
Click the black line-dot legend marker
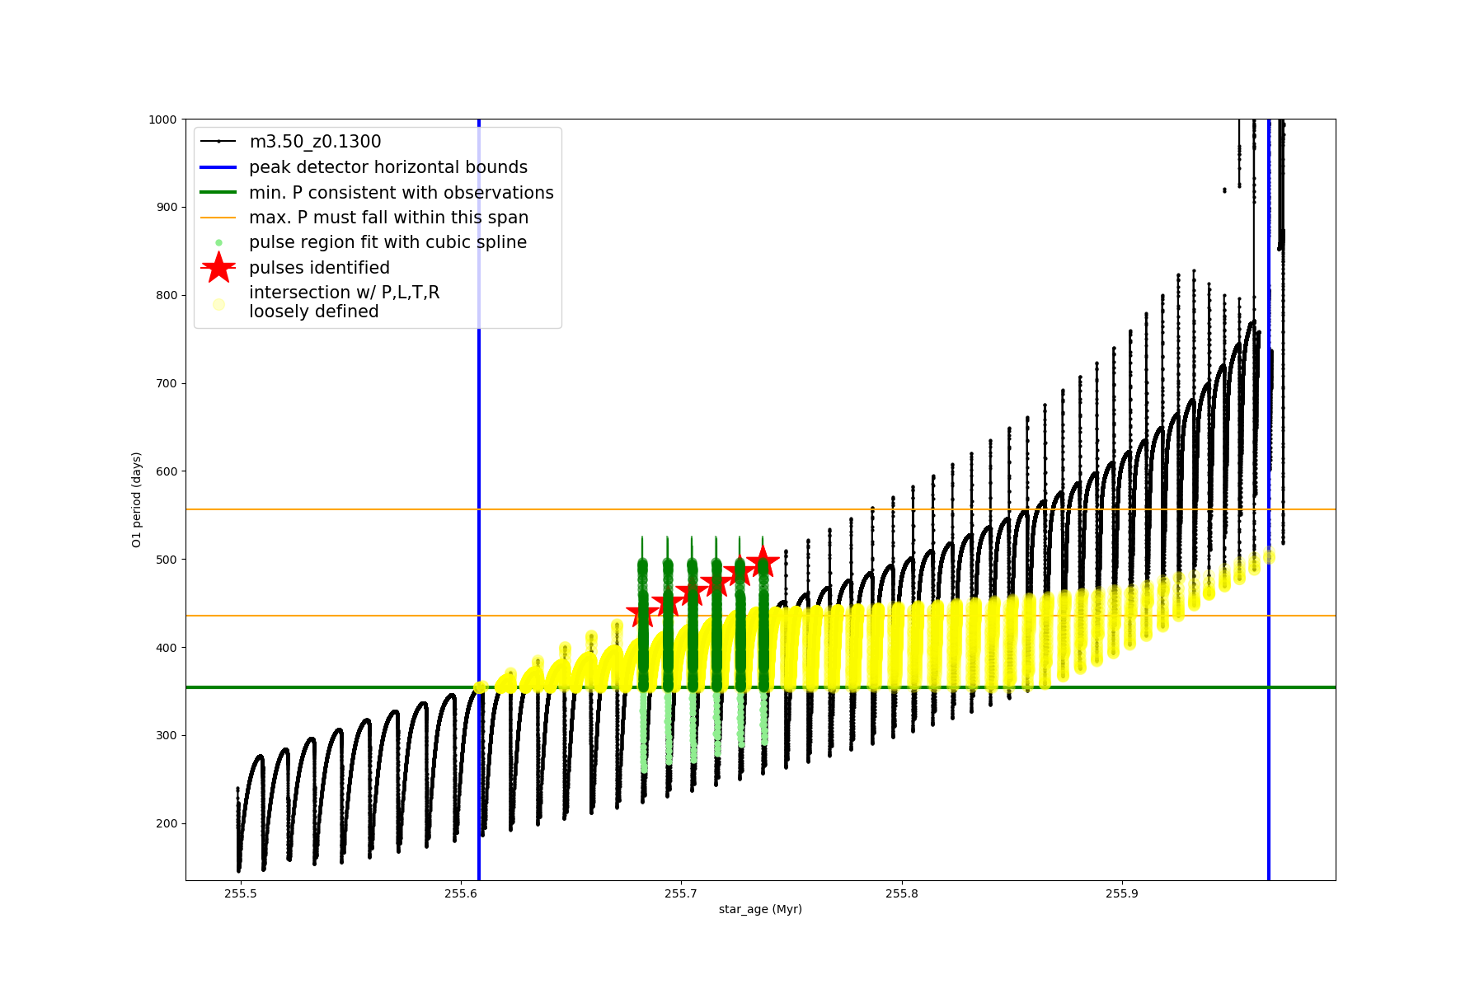218,142
